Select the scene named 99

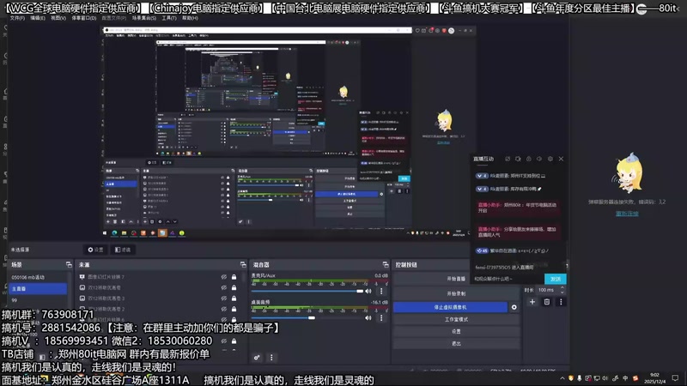(38, 300)
